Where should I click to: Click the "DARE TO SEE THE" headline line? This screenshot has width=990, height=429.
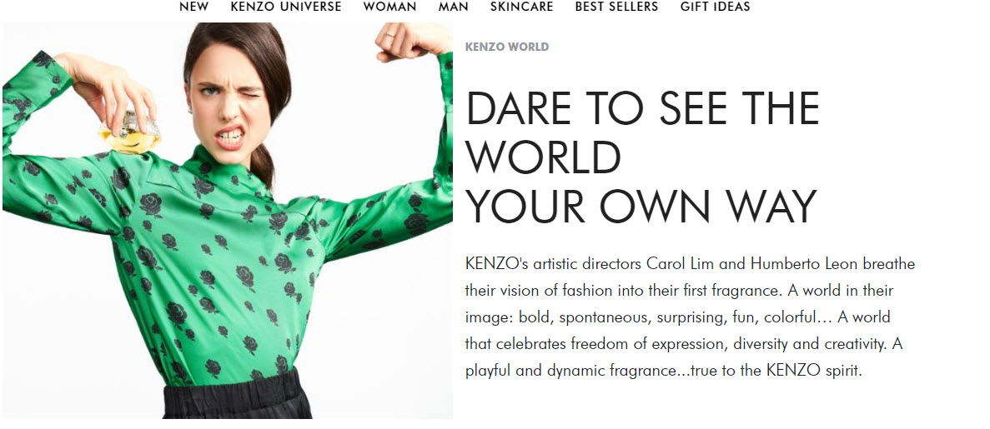tap(642, 109)
